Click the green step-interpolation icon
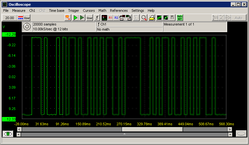The height and width of the screenshot is (145, 249). (166, 18)
